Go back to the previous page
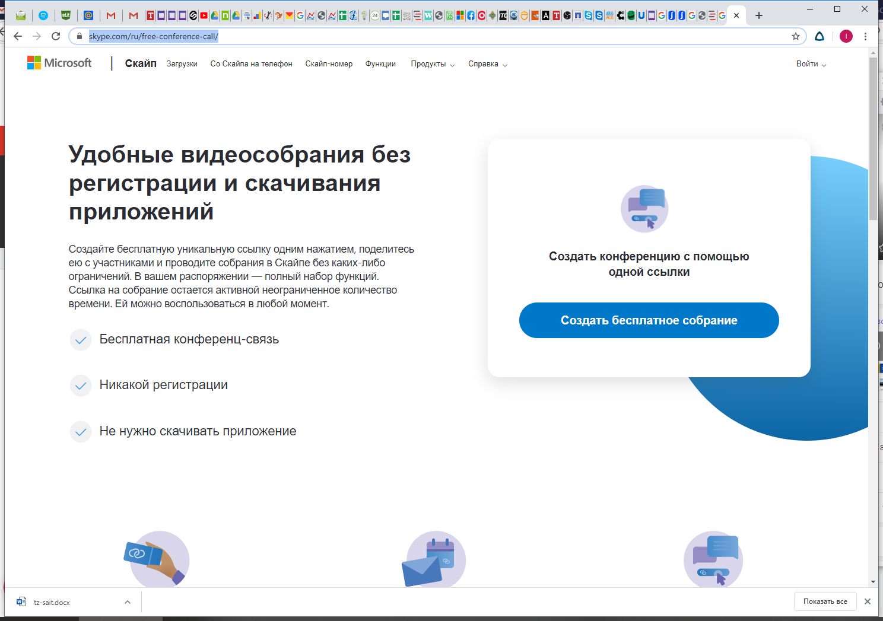 18,36
